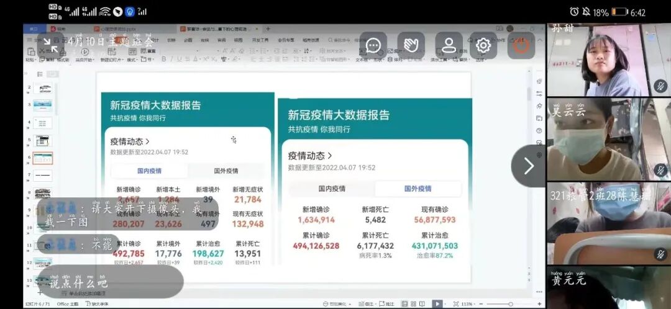Toggle Underline in WPS ribbon
The height and width of the screenshot is (309, 671).
180,60
